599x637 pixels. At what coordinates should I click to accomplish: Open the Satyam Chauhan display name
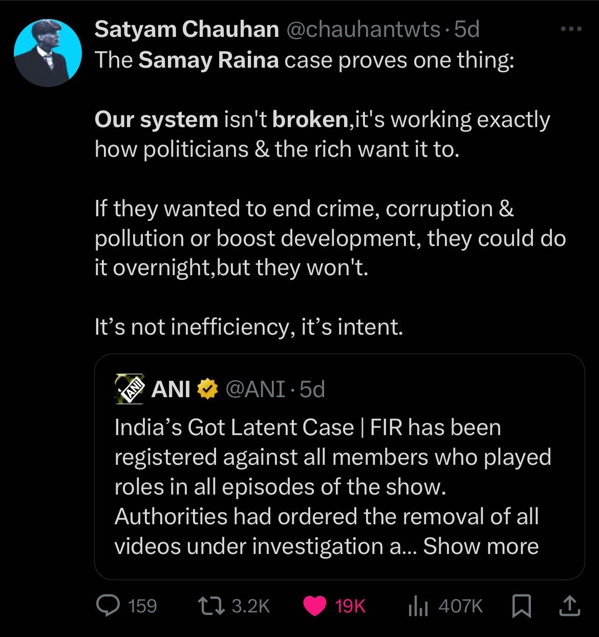pos(186,30)
